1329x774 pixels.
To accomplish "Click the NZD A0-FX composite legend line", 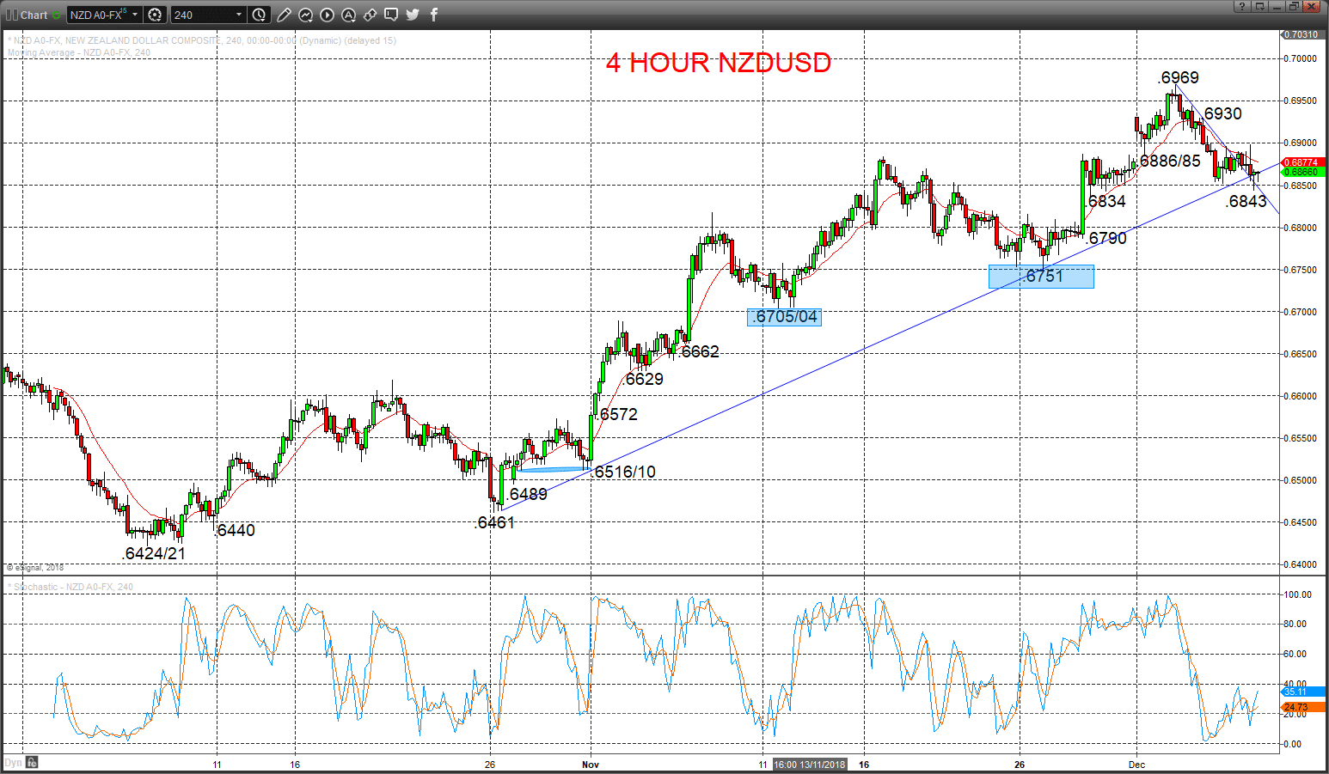I will click(x=202, y=40).
